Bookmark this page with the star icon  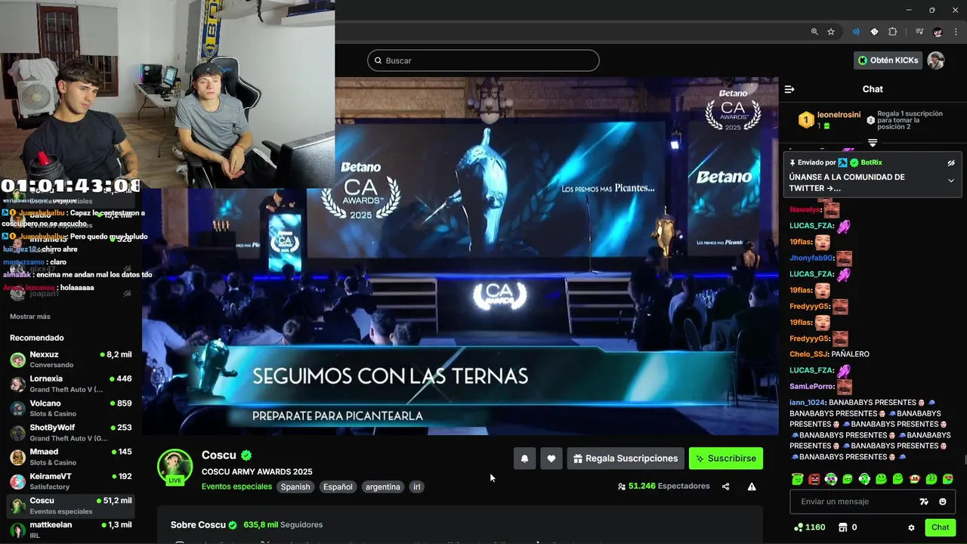point(831,32)
